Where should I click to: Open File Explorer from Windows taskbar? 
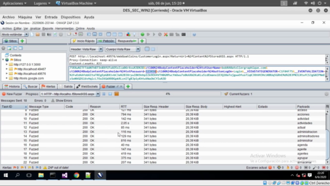(41, 175)
